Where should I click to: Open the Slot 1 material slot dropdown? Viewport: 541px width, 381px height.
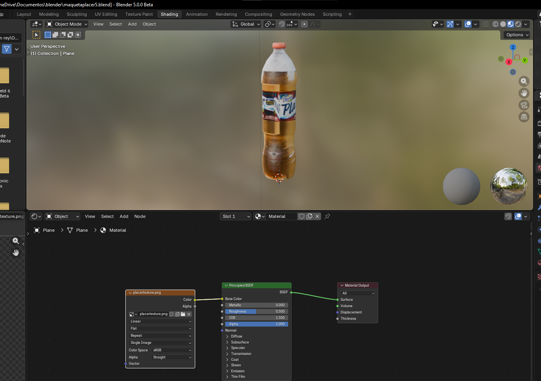(x=236, y=216)
